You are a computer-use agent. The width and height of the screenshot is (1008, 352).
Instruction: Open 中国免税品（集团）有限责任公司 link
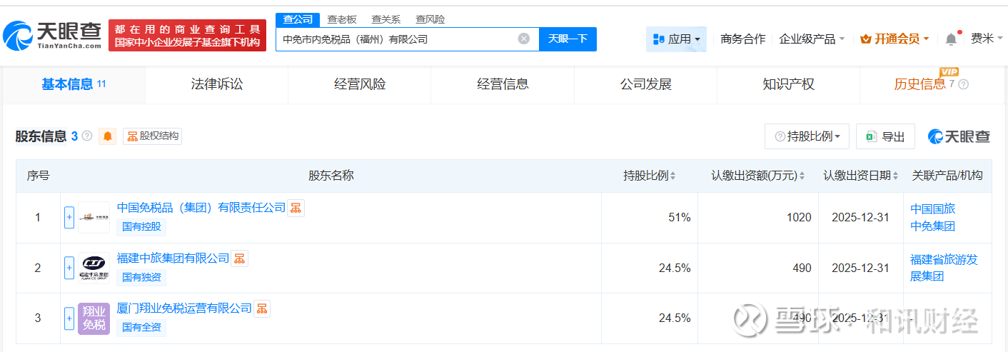[x=201, y=208]
